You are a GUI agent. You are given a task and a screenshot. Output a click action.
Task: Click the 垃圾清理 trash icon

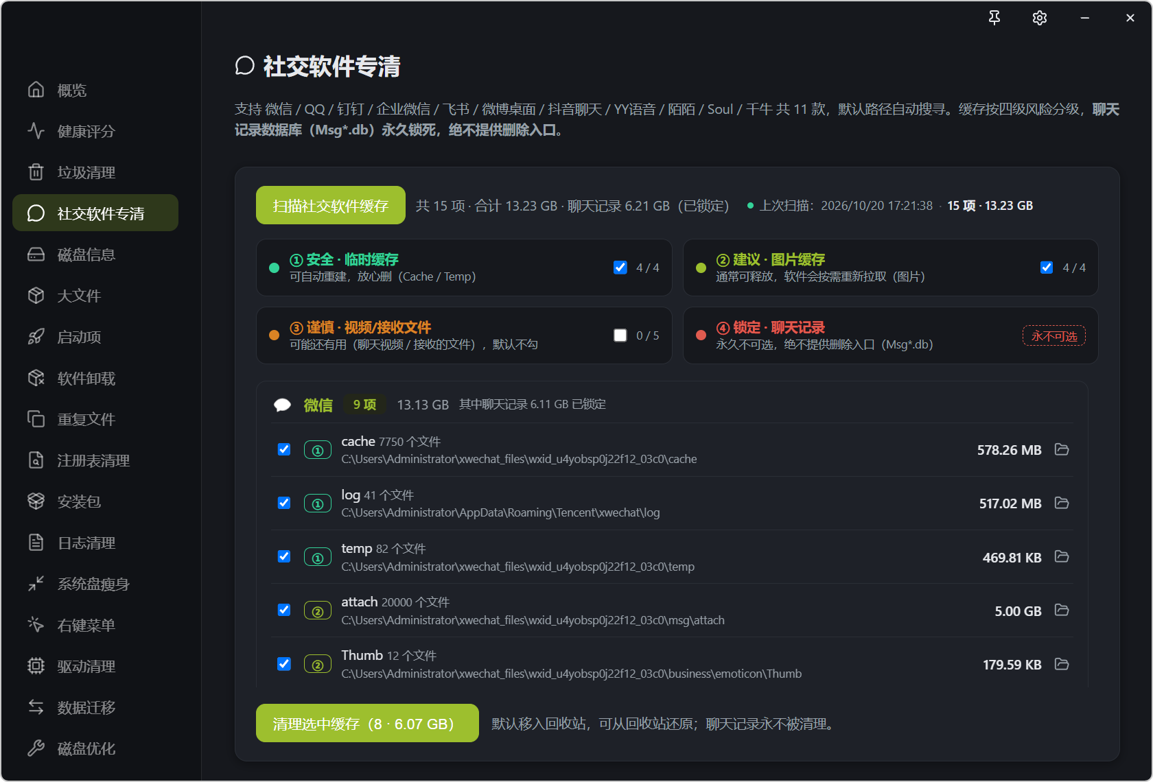click(36, 171)
